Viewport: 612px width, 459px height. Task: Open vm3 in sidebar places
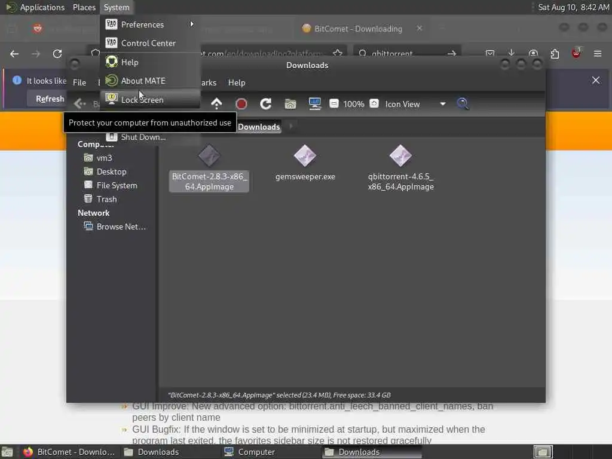click(104, 158)
